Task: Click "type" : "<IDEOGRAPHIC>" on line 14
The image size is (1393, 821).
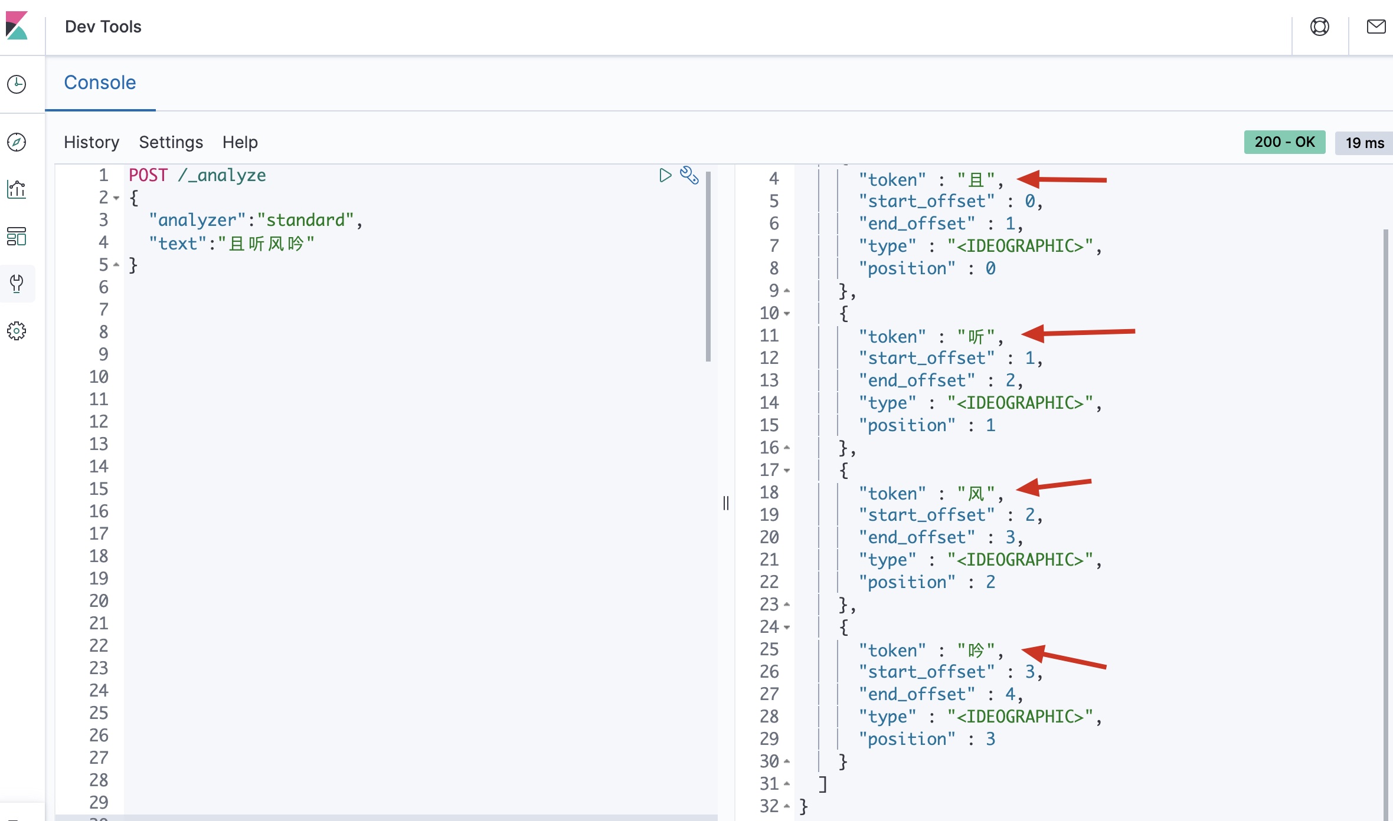Action: pos(980,403)
